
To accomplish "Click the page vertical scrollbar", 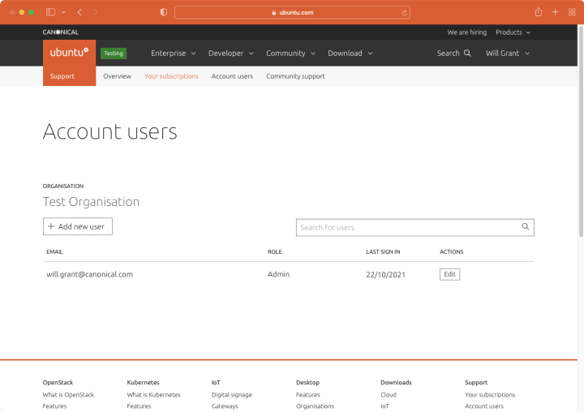I will click(x=581, y=131).
